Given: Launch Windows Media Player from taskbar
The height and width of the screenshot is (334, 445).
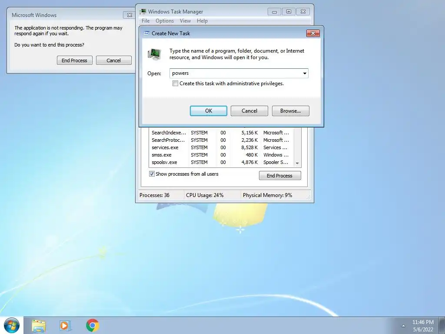Looking at the screenshot, I should (65, 325).
